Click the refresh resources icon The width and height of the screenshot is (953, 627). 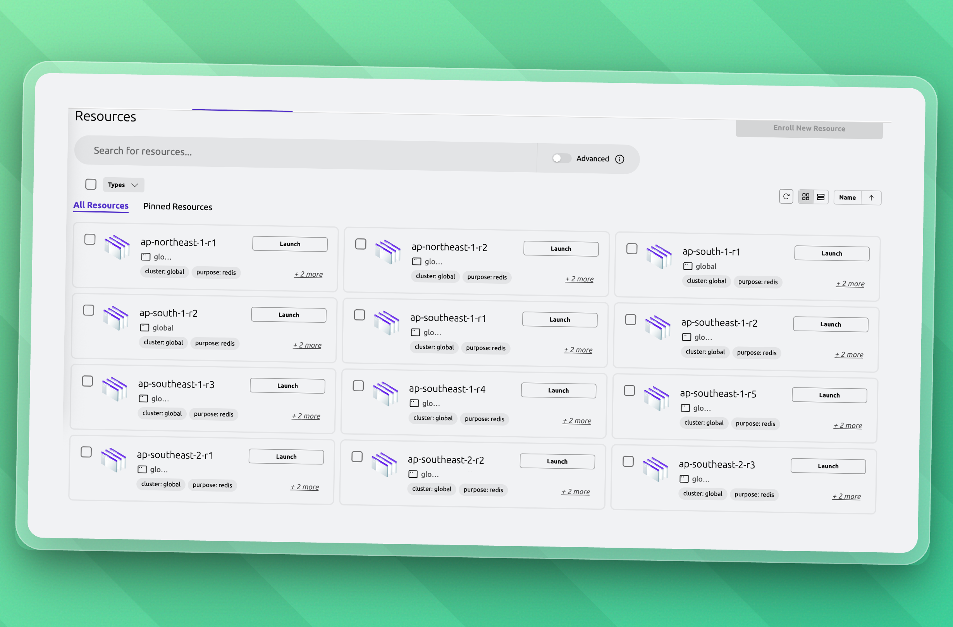(x=786, y=196)
